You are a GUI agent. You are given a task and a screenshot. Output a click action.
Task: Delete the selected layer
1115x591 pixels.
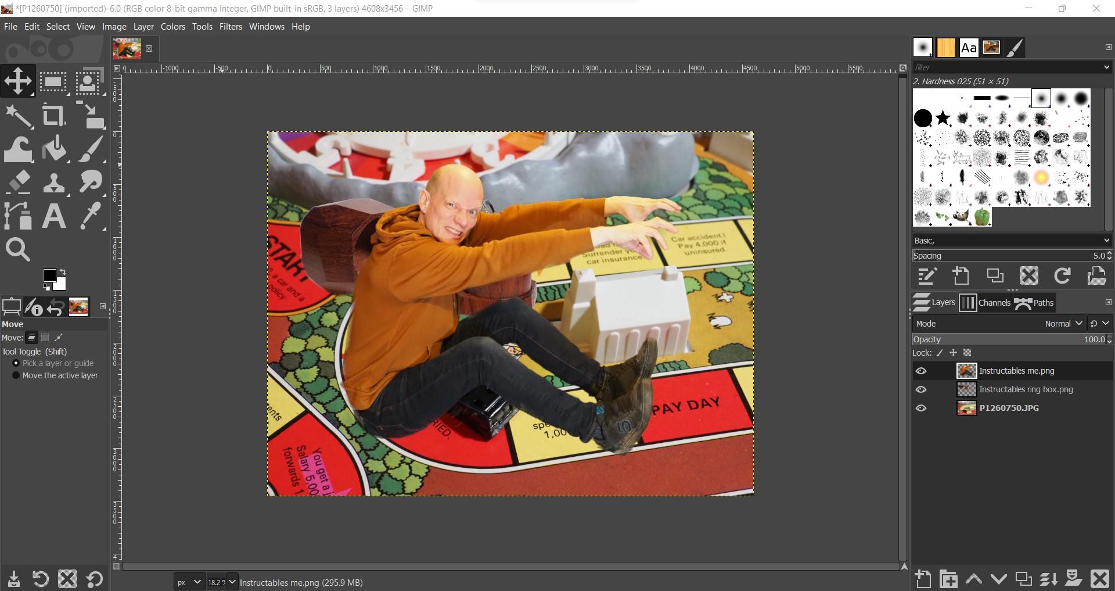1100,579
